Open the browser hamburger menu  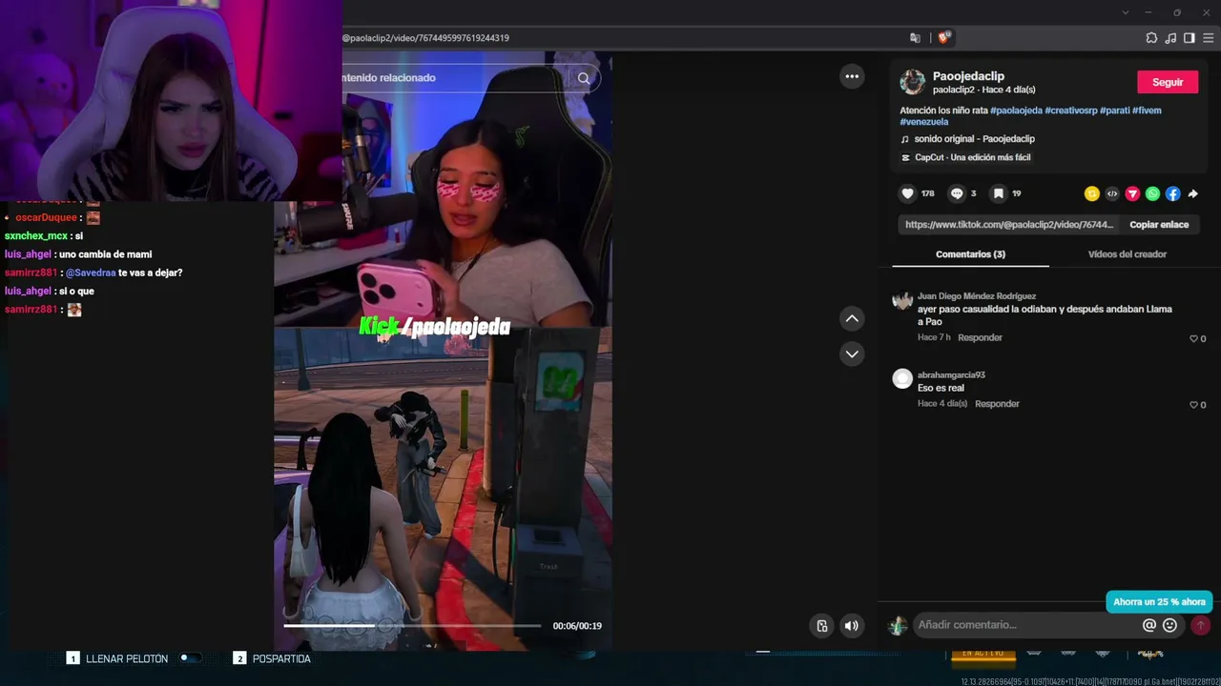tap(1208, 38)
